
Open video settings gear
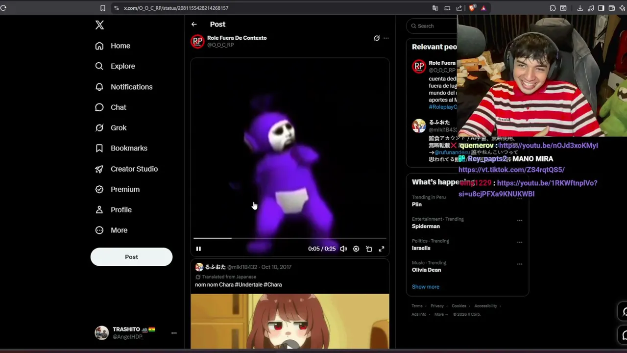[x=356, y=249]
